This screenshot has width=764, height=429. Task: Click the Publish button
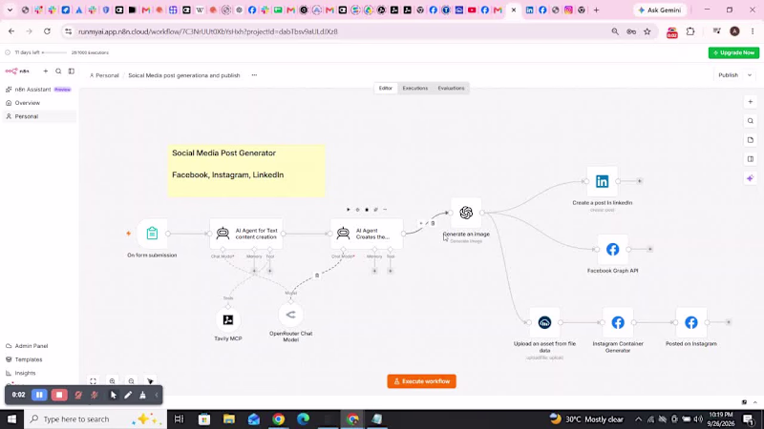tap(729, 75)
